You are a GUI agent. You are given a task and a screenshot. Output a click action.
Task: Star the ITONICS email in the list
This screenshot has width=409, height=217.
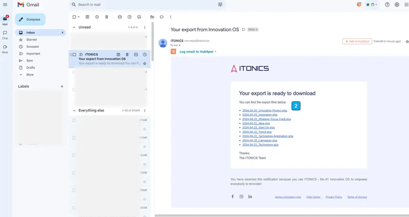point(145,63)
